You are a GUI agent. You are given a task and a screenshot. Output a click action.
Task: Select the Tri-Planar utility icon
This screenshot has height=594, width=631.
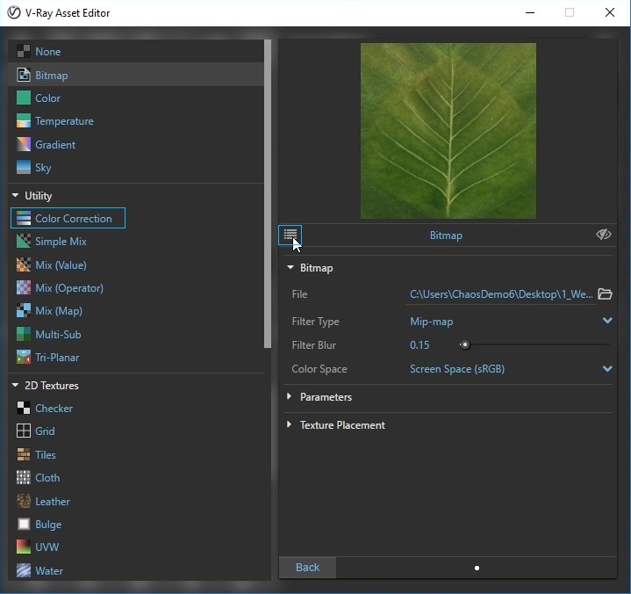24,358
